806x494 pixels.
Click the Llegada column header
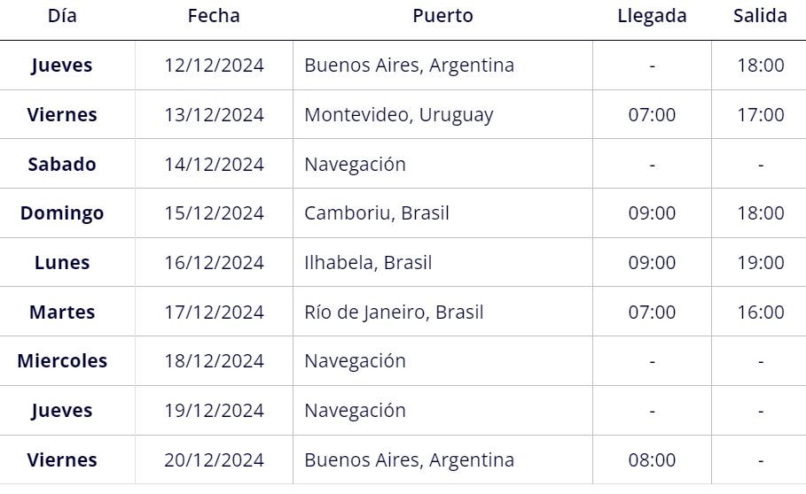(x=652, y=16)
